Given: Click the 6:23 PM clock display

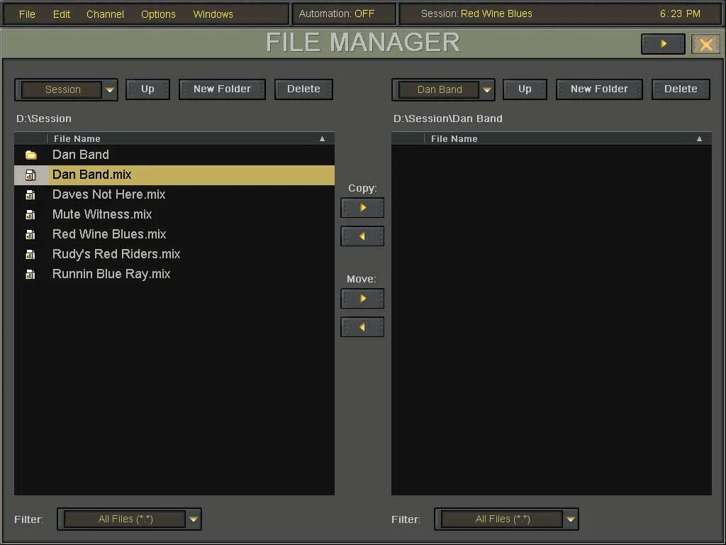Looking at the screenshot, I should tap(680, 13).
